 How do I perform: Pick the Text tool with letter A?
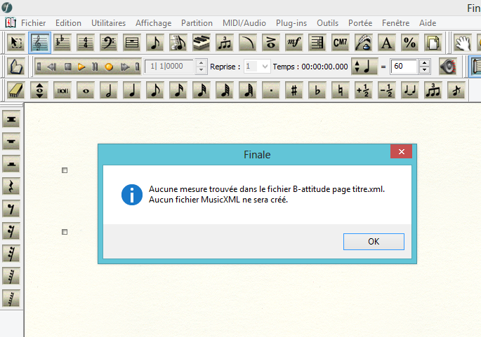(386, 43)
